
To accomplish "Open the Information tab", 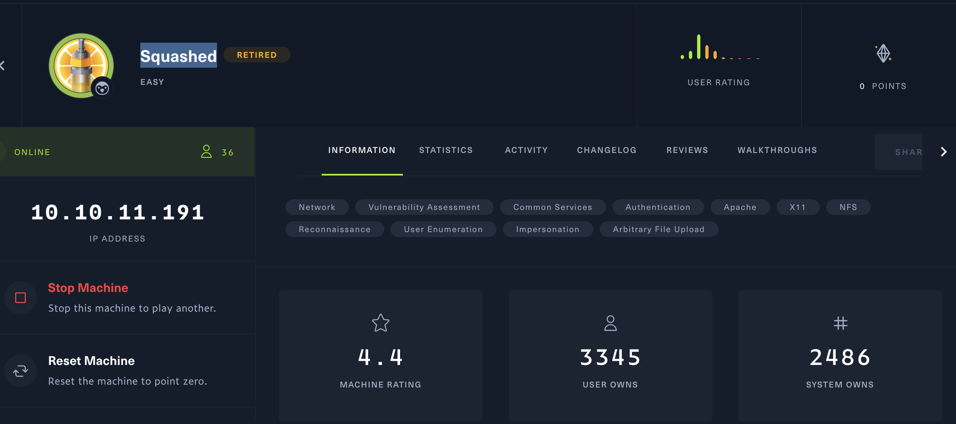I will (362, 150).
